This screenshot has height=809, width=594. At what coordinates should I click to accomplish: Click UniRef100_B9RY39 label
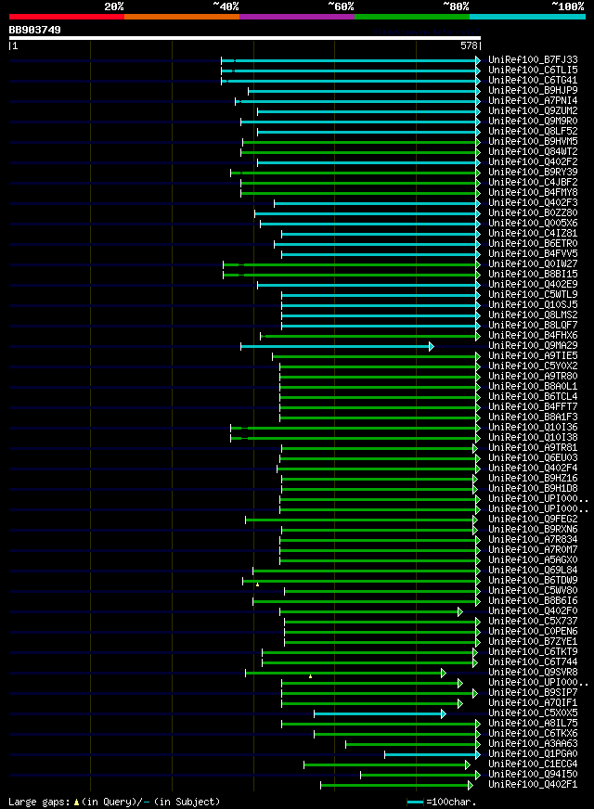click(x=533, y=172)
